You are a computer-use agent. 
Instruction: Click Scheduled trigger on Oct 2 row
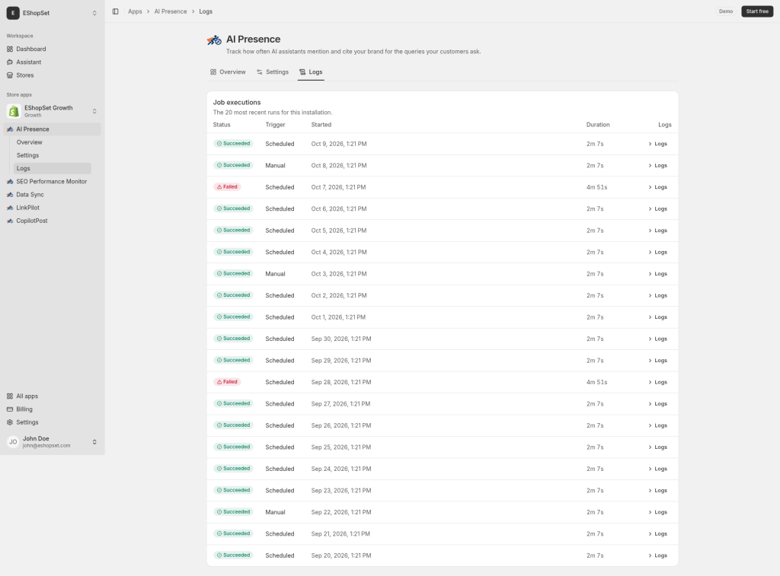pos(280,296)
